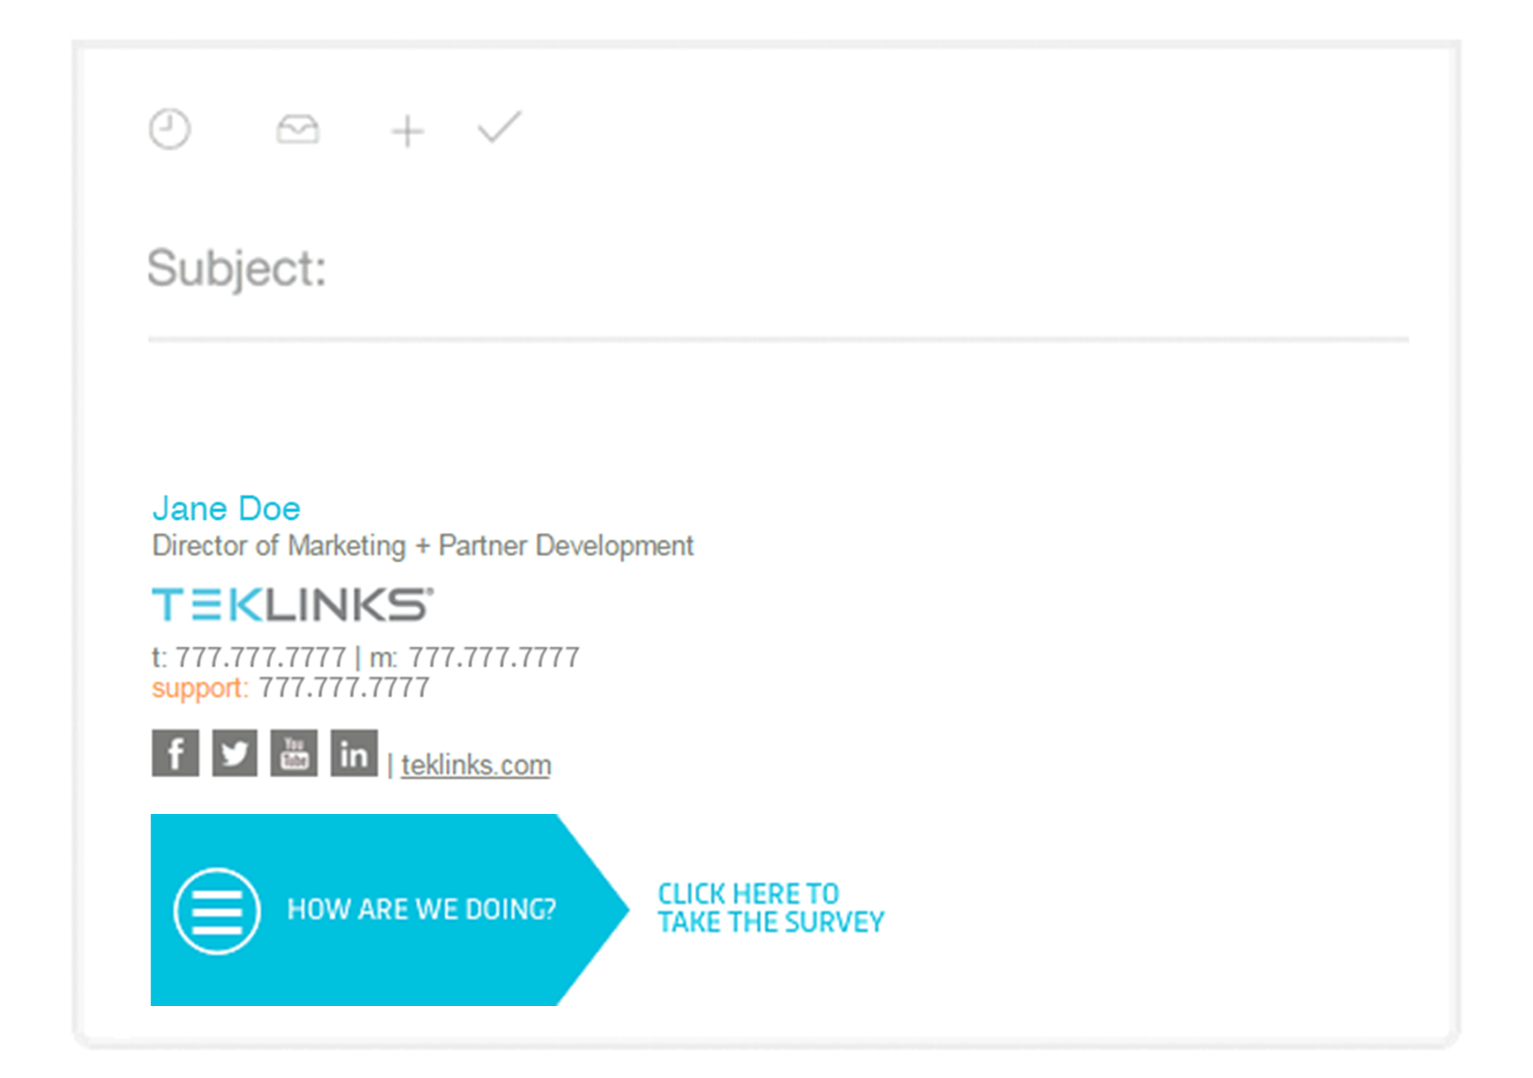Screen dimensions: 1533x1078
Task: Open the YouTube social icon
Action: coord(294,753)
